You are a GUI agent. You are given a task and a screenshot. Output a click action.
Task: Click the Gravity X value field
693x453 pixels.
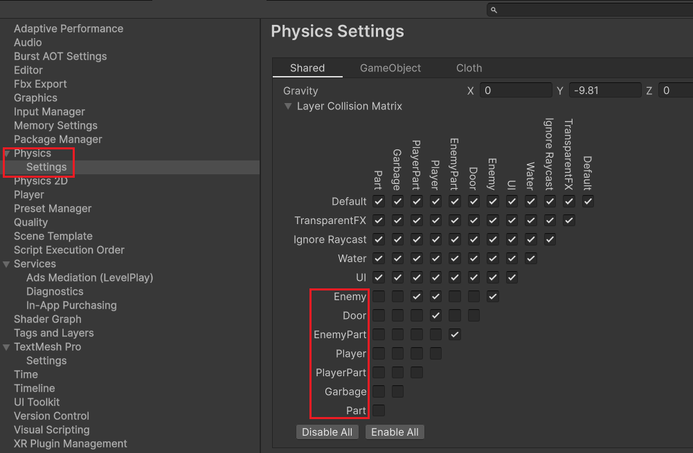[x=515, y=91]
